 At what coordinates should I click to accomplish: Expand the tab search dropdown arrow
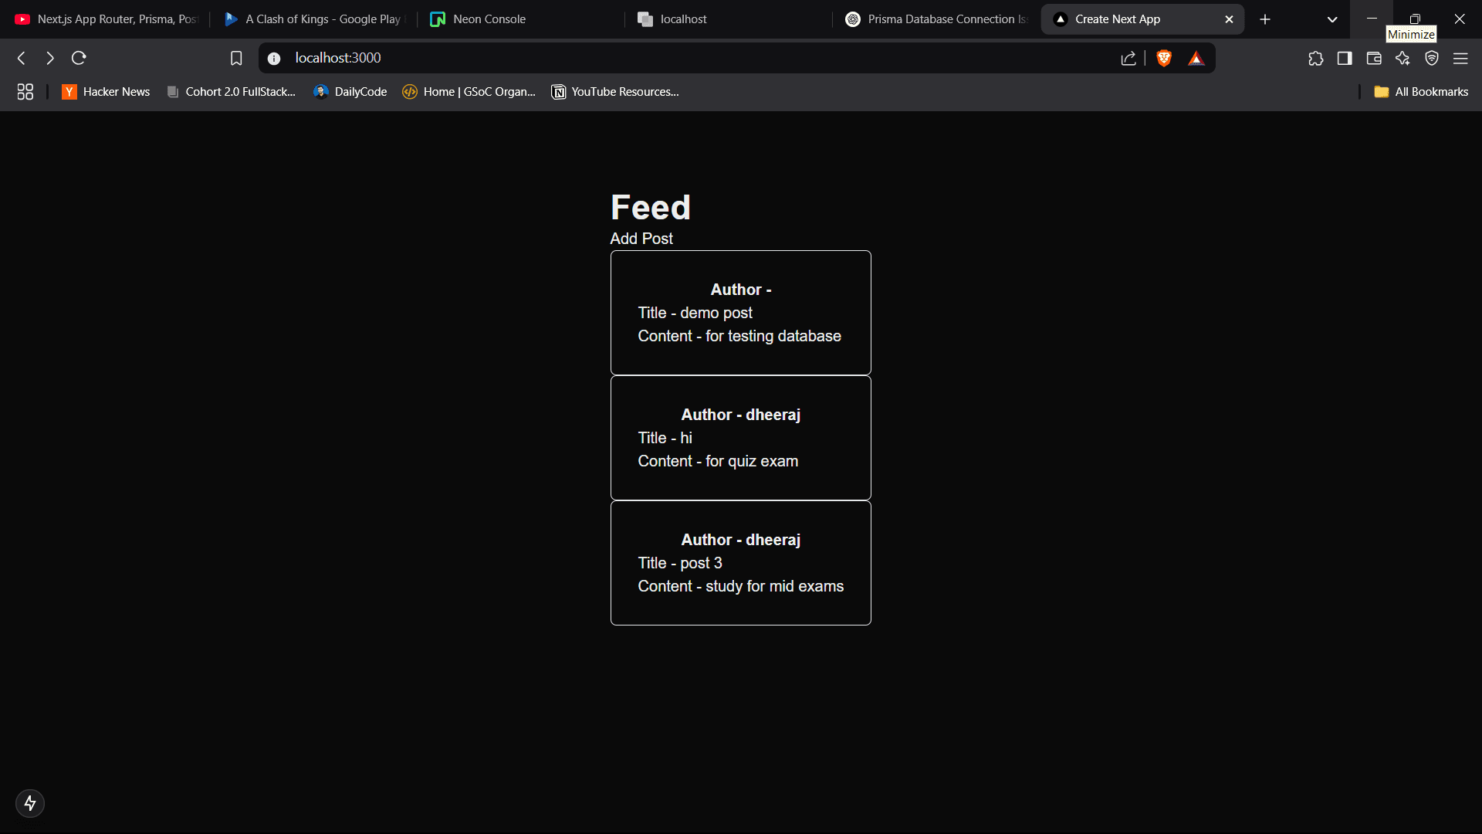point(1332,19)
